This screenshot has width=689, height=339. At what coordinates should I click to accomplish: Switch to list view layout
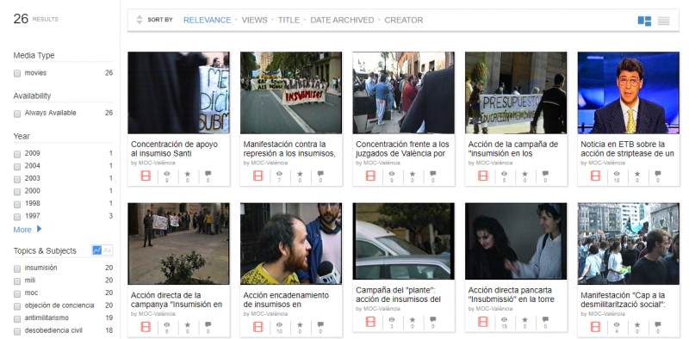pos(663,21)
